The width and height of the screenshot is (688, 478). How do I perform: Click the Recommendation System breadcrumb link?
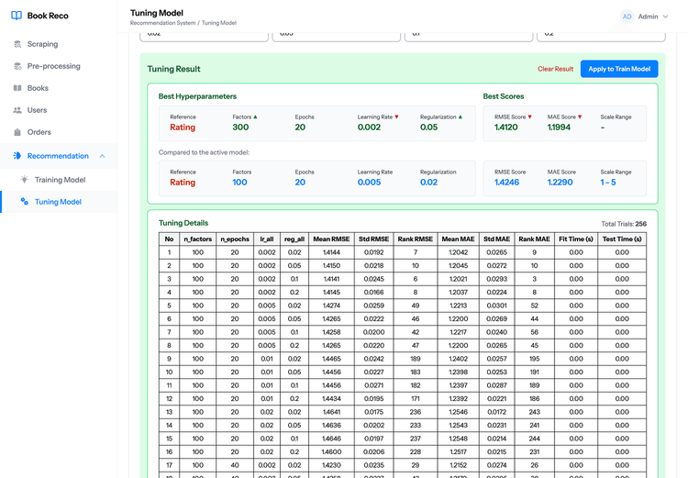[x=162, y=23]
